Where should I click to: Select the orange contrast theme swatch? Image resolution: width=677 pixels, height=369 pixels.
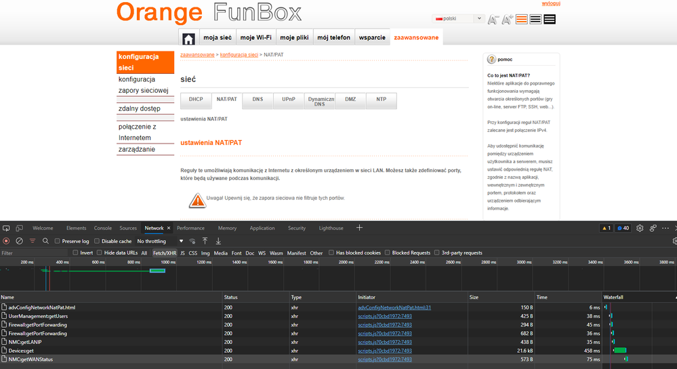[x=521, y=19]
